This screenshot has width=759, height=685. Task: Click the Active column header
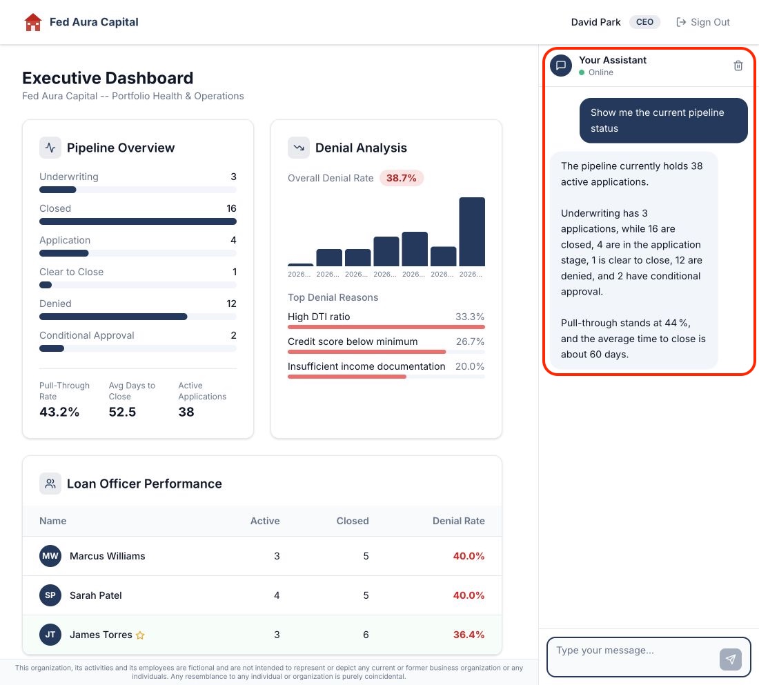point(265,521)
